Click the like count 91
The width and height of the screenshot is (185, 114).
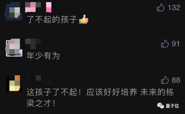coord(176,44)
